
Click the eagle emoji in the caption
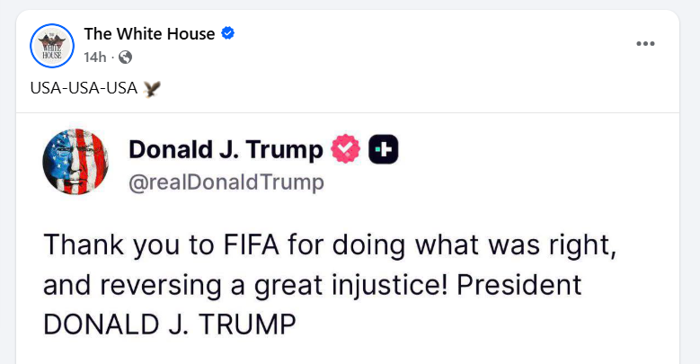[152, 88]
